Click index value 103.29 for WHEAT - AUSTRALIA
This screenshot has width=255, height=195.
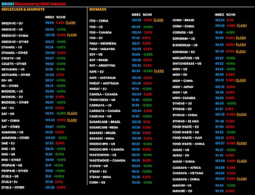136,83
